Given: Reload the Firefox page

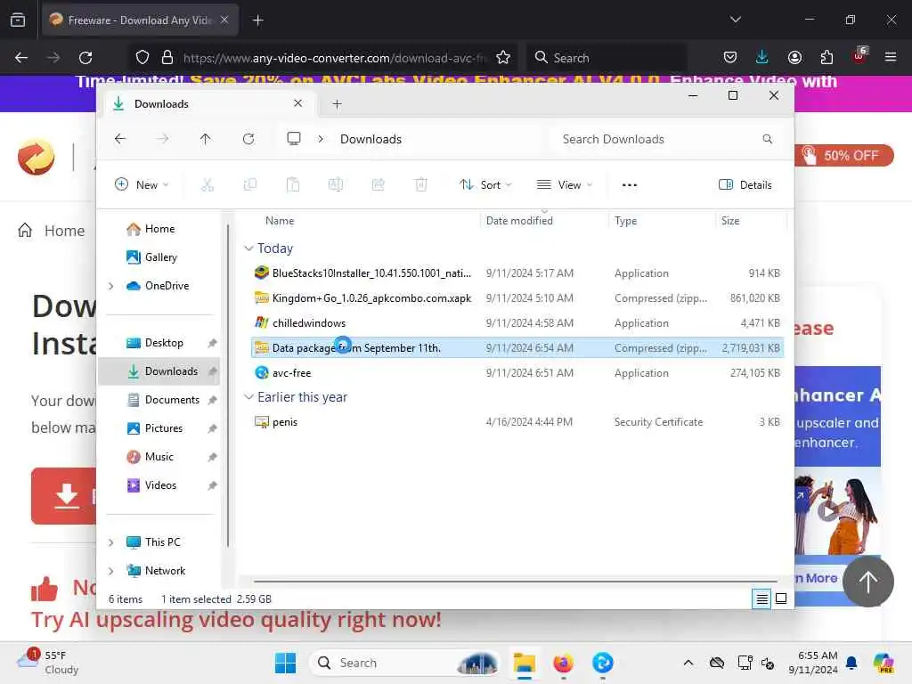Looking at the screenshot, I should point(85,58).
